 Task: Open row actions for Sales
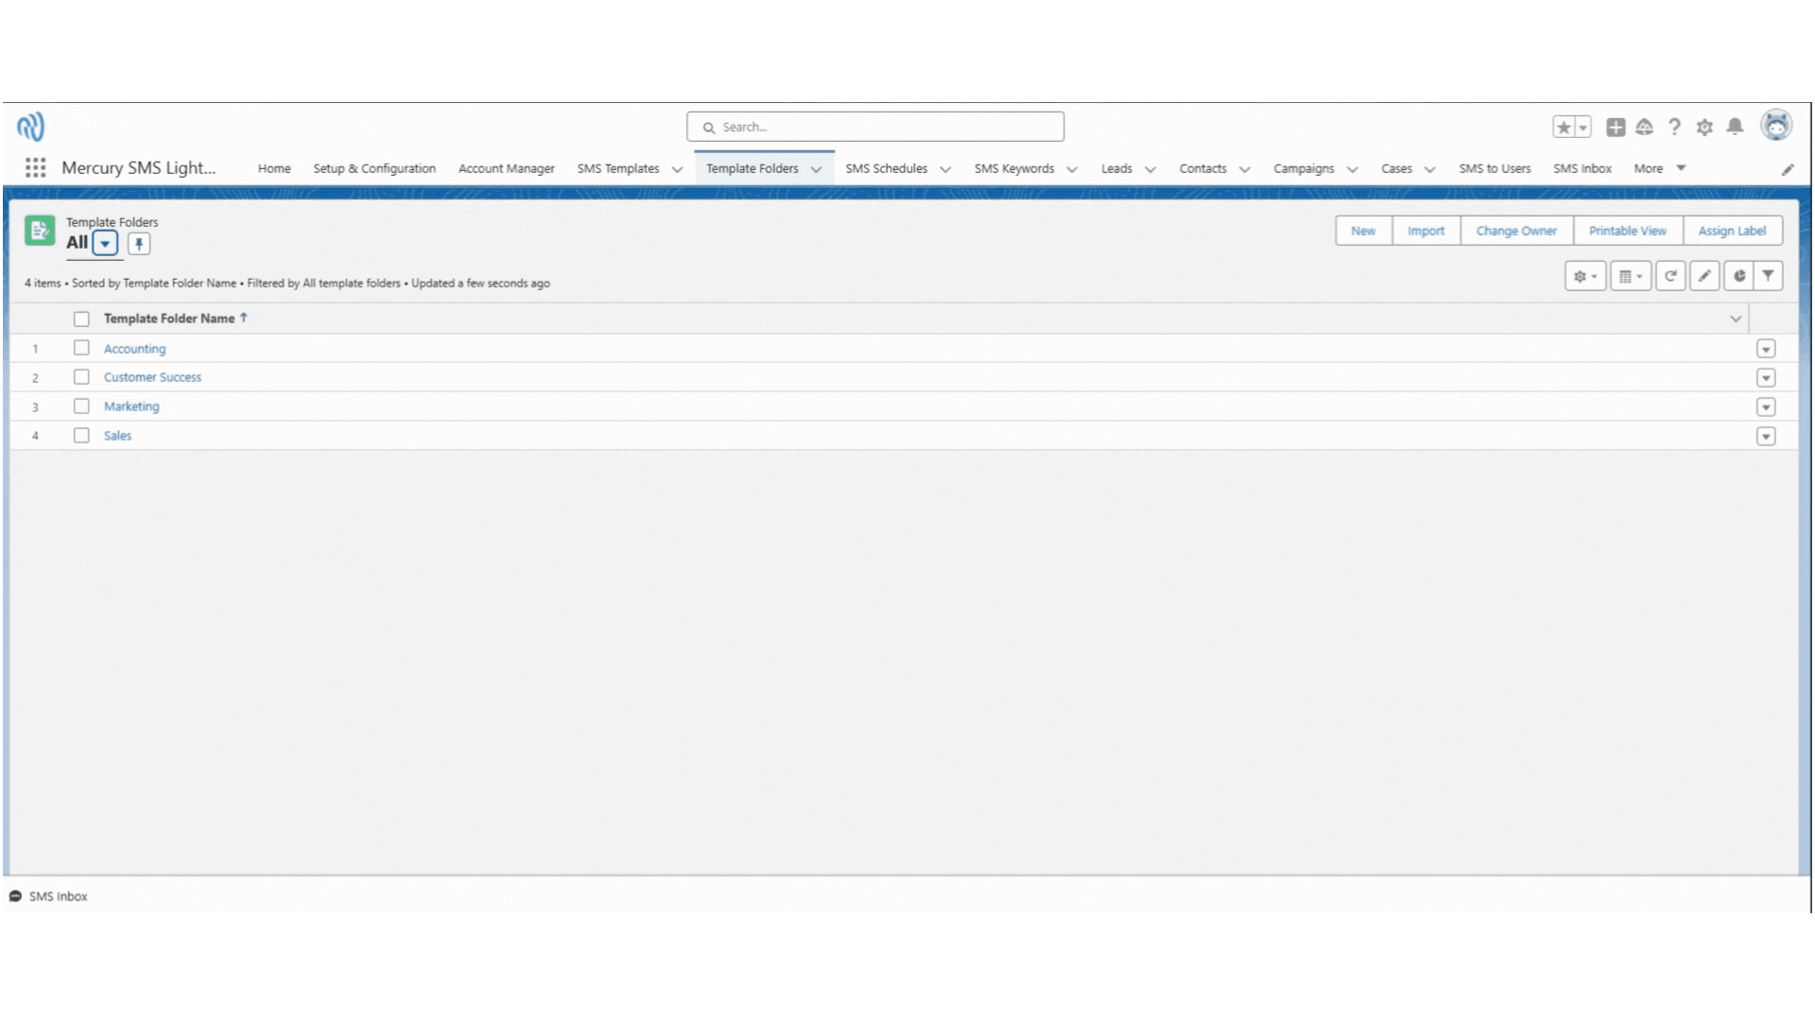1766,437
